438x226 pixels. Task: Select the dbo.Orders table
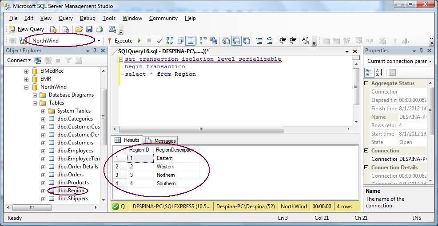click(70, 175)
